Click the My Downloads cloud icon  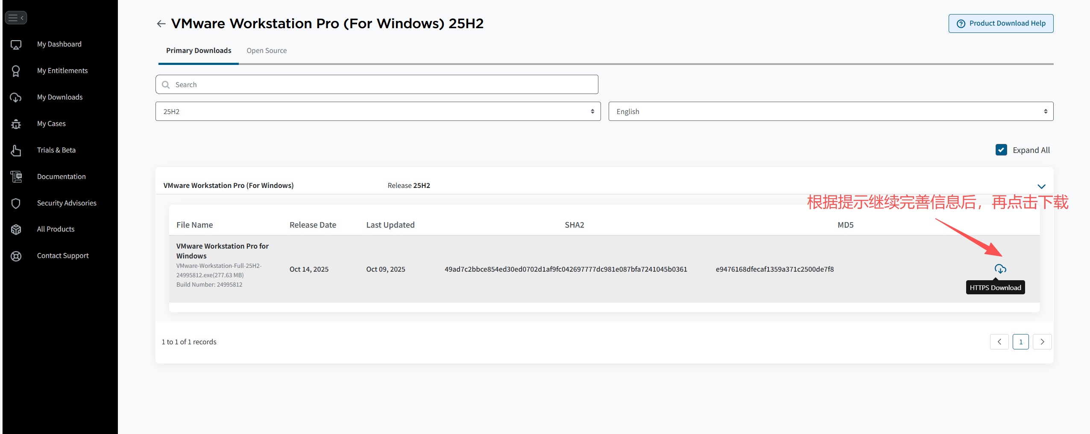16,97
